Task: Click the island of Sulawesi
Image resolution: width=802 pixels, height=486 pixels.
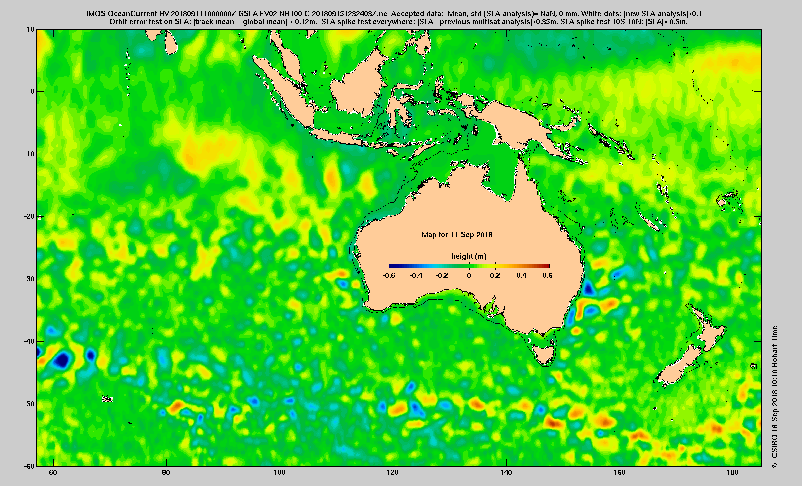Action: [401, 108]
